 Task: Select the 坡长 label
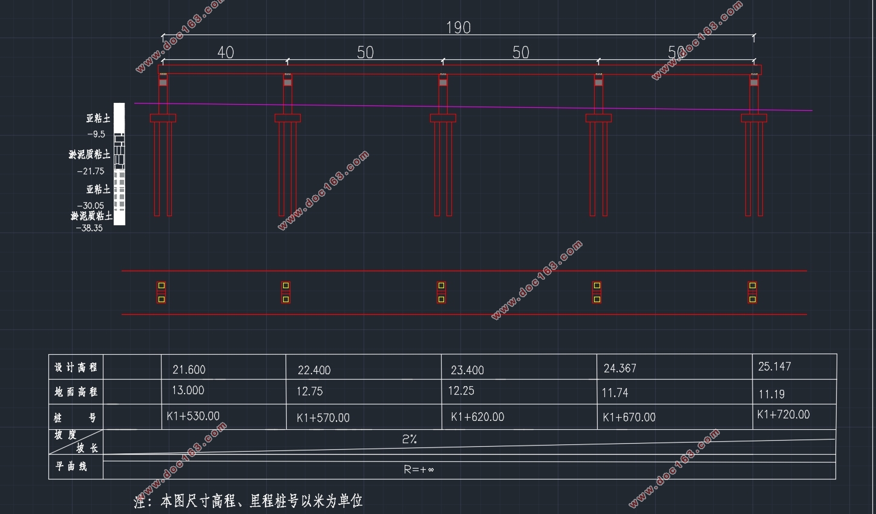click(x=87, y=448)
